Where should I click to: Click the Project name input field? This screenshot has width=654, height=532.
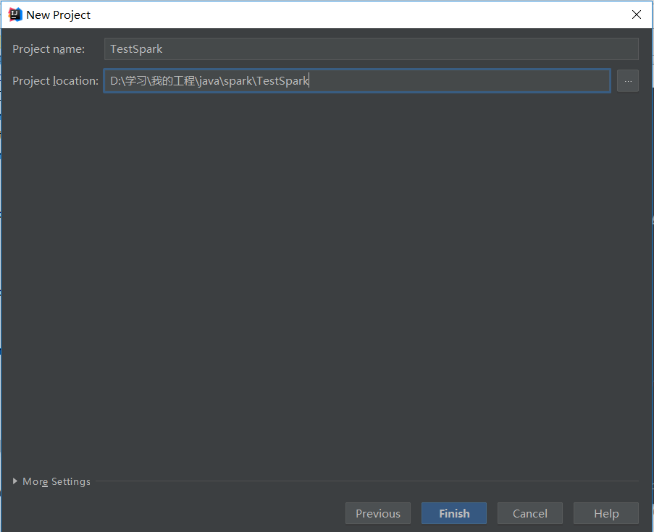click(372, 49)
